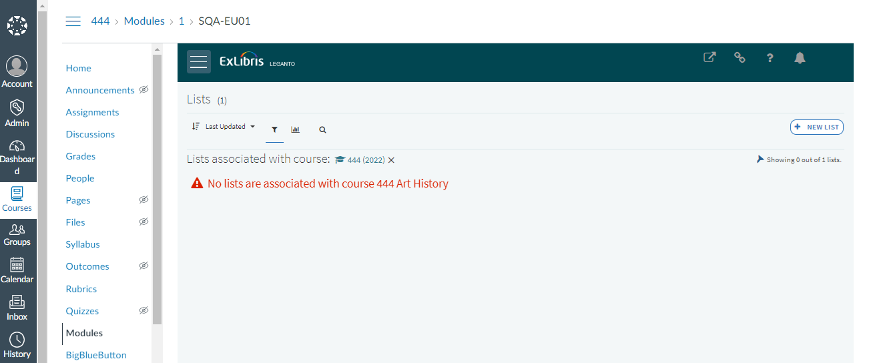Screen dimensions: 869x363
Task: Click the filter funnel icon
Action: click(274, 129)
